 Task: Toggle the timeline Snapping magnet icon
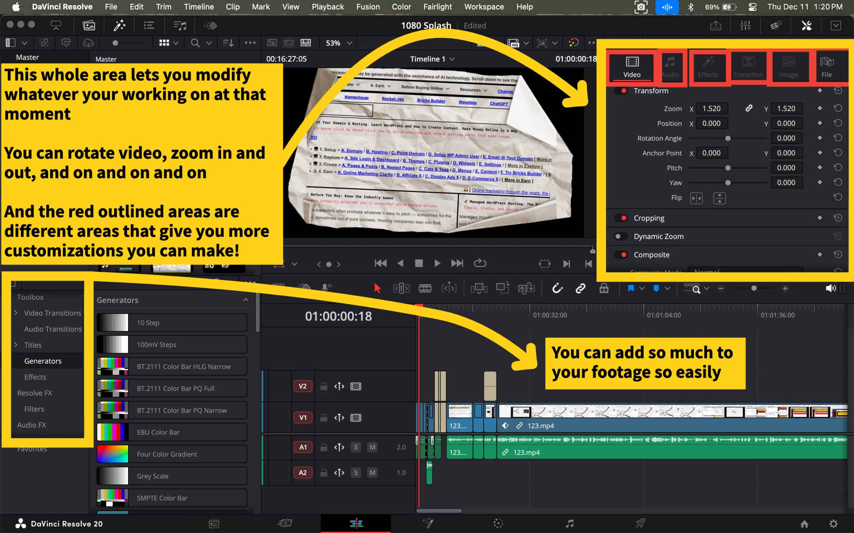(557, 289)
